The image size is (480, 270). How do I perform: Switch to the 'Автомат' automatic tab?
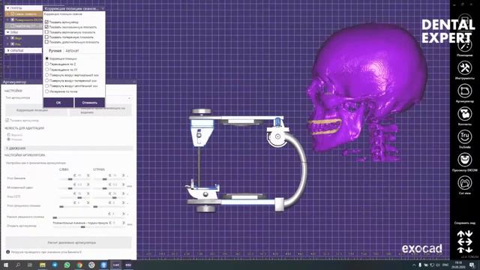point(72,50)
